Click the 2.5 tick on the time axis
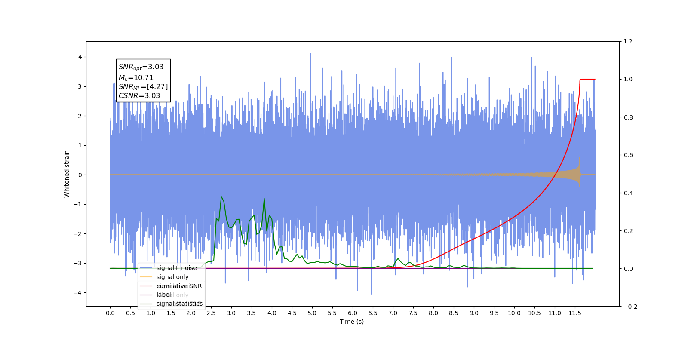Image resolution: width=688 pixels, height=344 pixels. [x=211, y=313]
